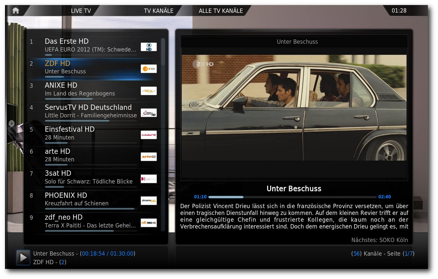Open the LIVE TV breadcrumb tab
Screen dimensions: 438x279
(x=81, y=11)
